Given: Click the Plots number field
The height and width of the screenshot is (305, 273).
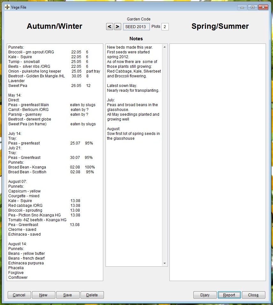Looking at the screenshot, I should click(165, 27).
